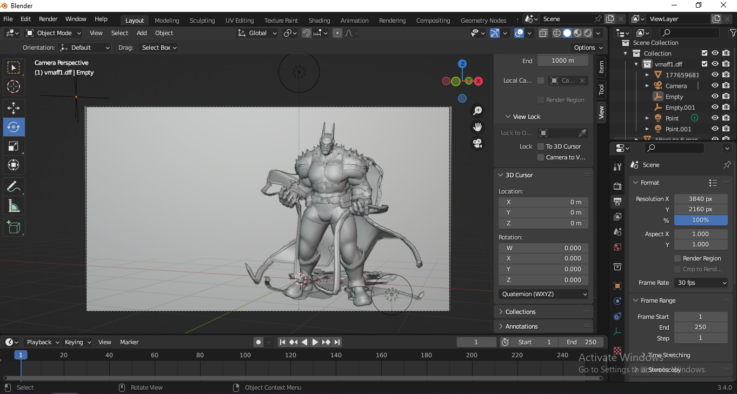The width and height of the screenshot is (737, 394).
Task: Switch to rendered viewport shading
Action: [588, 33]
